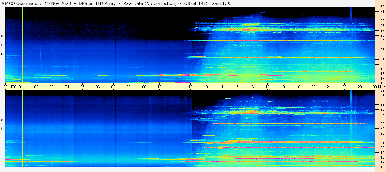Click the RCP vertical panel label
The width and height of the screenshot is (386, 172).
tap(3, 45)
